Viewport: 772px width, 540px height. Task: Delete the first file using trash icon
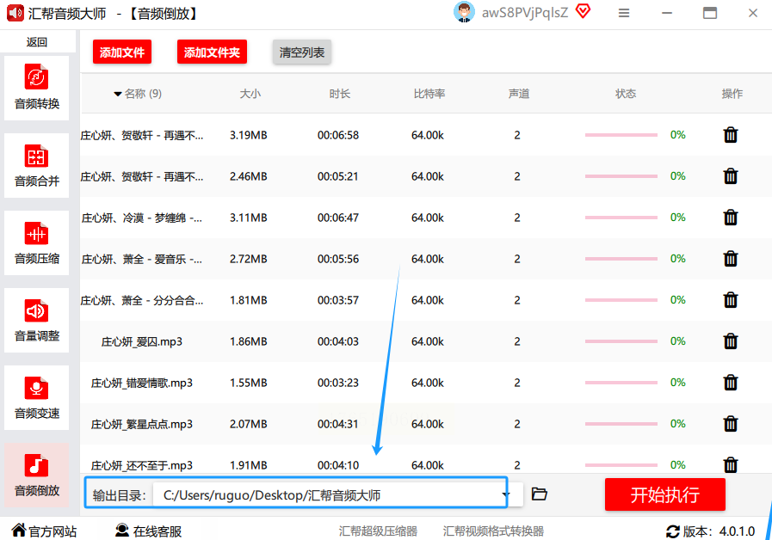(x=731, y=135)
